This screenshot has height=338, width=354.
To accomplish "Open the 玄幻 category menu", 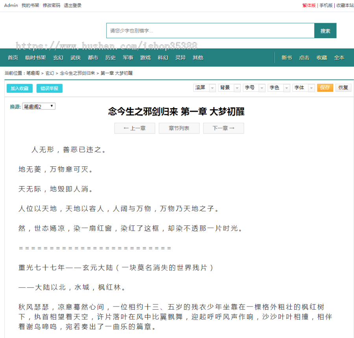I will click(x=58, y=57).
